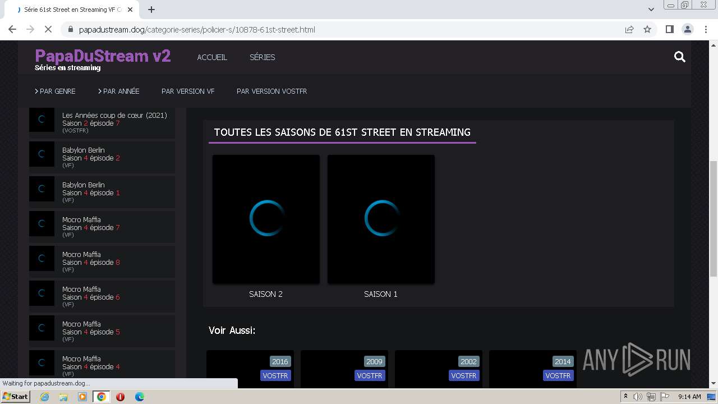The height and width of the screenshot is (404, 718).
Task: Open the ACCUEIL menu item
Action: 212,57
